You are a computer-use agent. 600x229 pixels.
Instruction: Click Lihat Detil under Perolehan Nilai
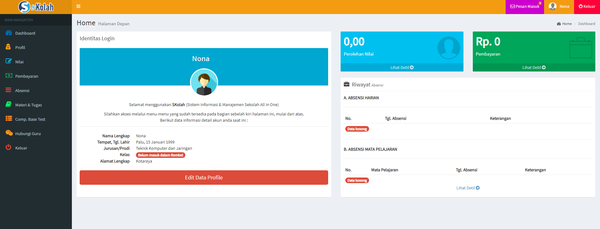click(x=402, y=67)
